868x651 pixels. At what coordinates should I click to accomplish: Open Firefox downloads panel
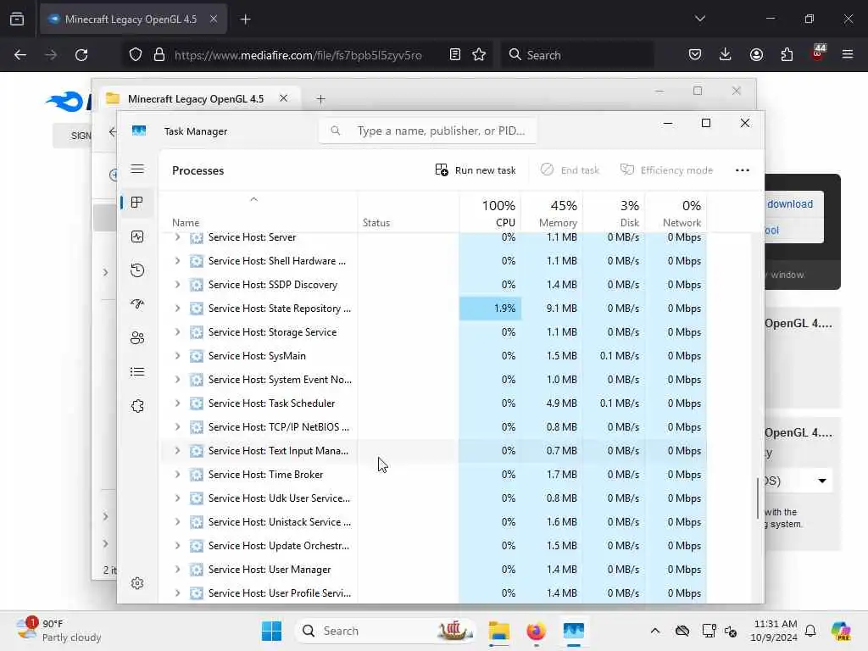tap(726, 54)
